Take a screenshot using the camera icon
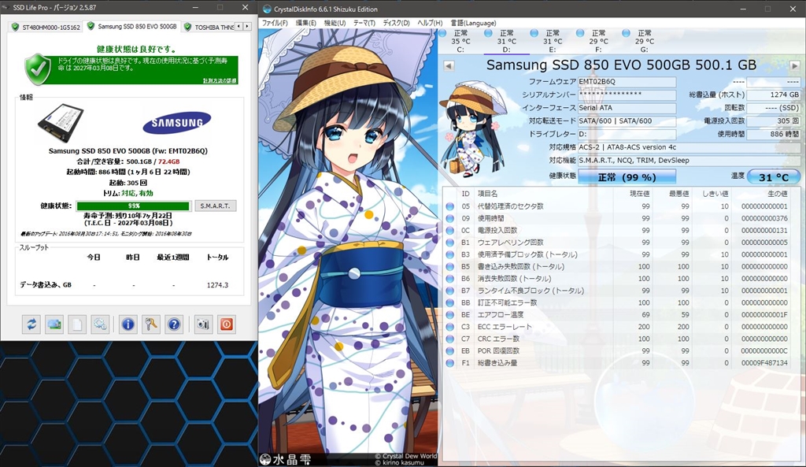The height and width of the screenshot is (467, 806). [203, 324]
